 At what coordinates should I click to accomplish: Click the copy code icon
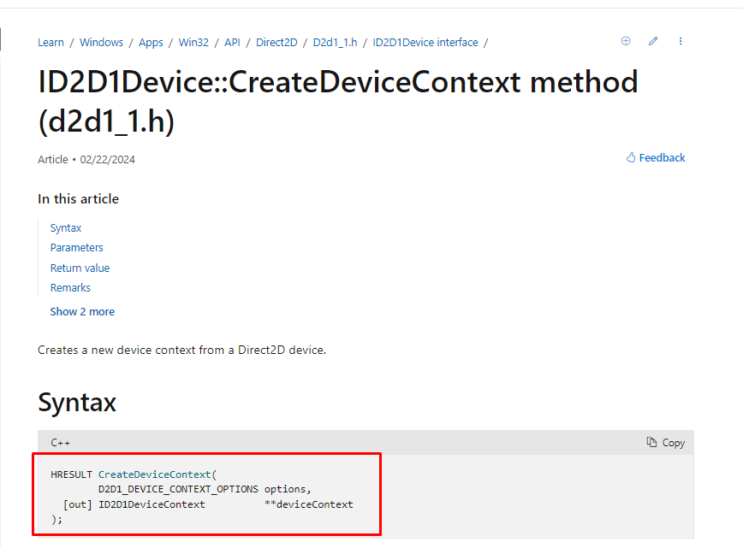click(x=651, y=442)
